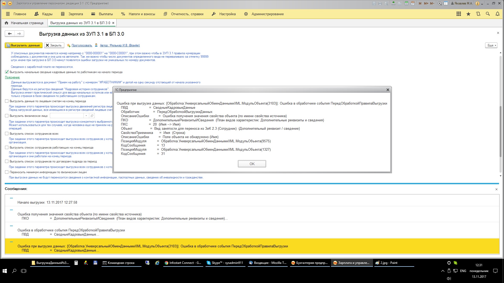Switch to Командная строка taskbar item
504x283 pixels.
coord(121,263)
